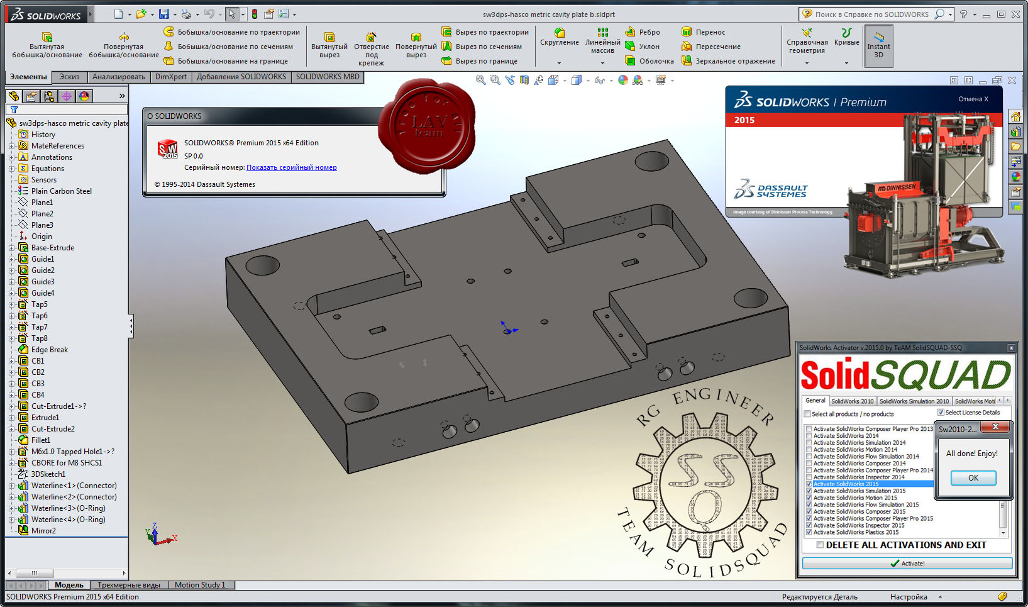Open the ConfigurationManager tab icon
1028x607 pixels.
[49, 96]
